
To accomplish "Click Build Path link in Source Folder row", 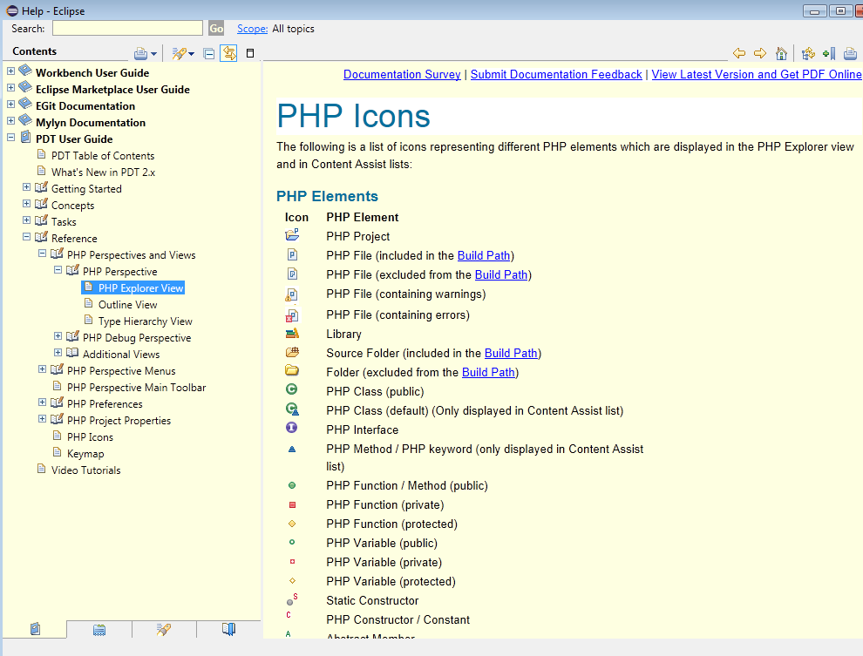I will click(511, 353).
